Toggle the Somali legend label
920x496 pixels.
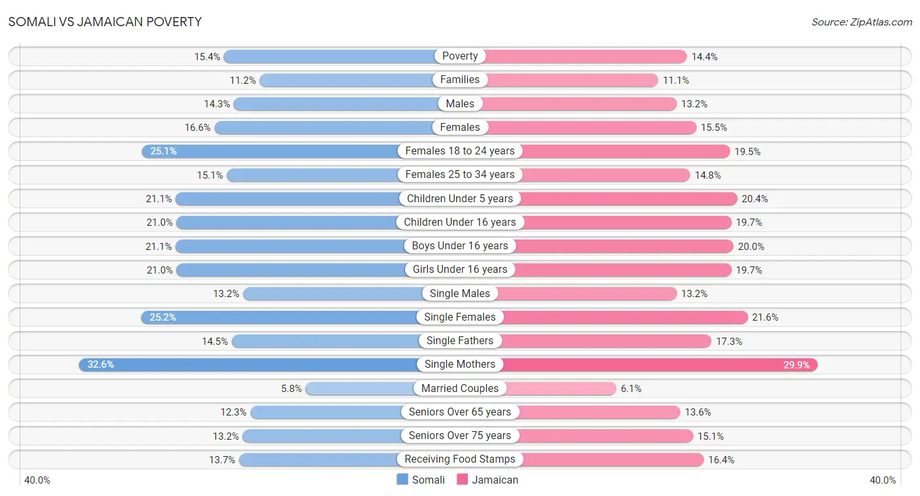[x=429, y=480]
